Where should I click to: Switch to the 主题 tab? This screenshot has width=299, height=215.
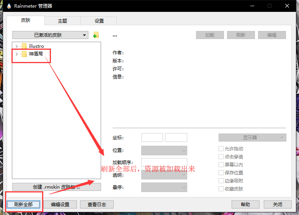pyautogui.click(x=62, y=21)
